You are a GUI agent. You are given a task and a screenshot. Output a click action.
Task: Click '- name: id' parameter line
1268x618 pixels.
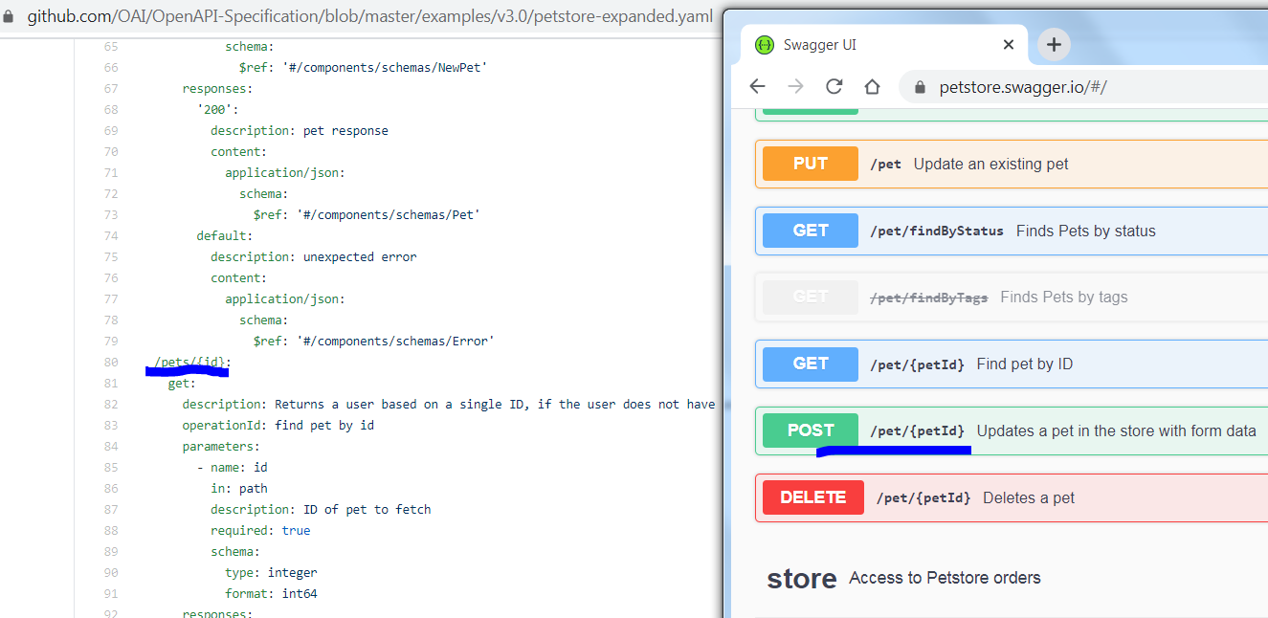point(233,468)
